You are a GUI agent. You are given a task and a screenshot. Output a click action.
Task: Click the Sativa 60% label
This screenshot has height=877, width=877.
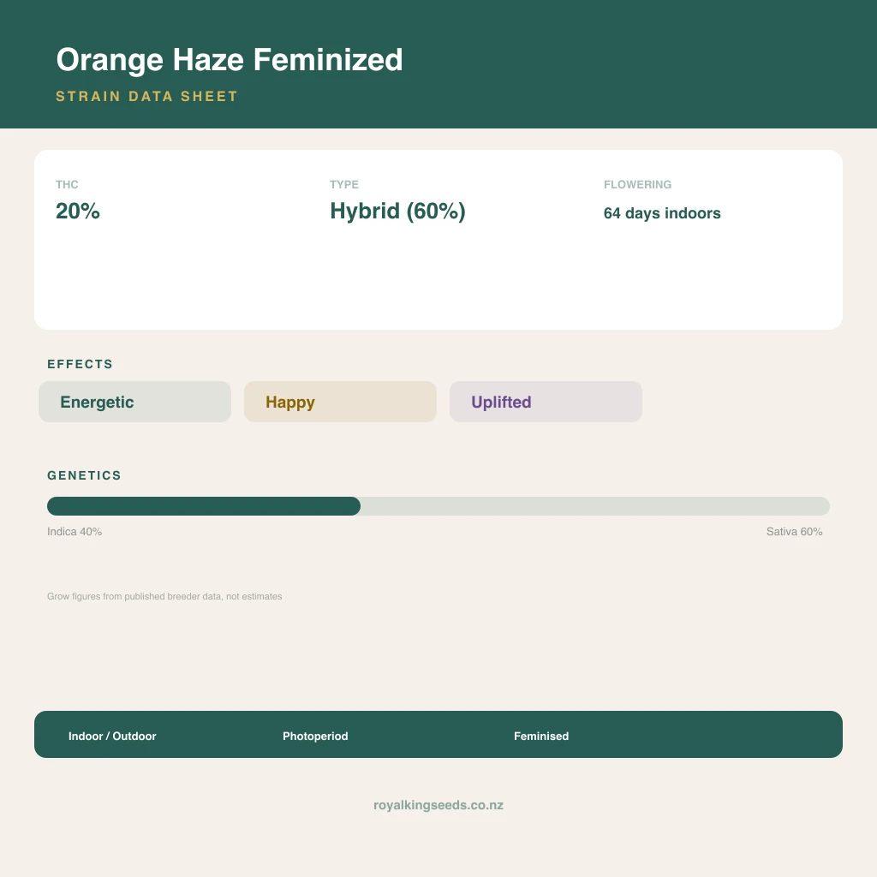click(794, 531)
